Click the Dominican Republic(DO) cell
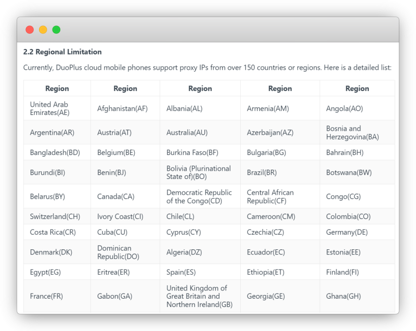416x331 pixels. click(x=114, y=252)
